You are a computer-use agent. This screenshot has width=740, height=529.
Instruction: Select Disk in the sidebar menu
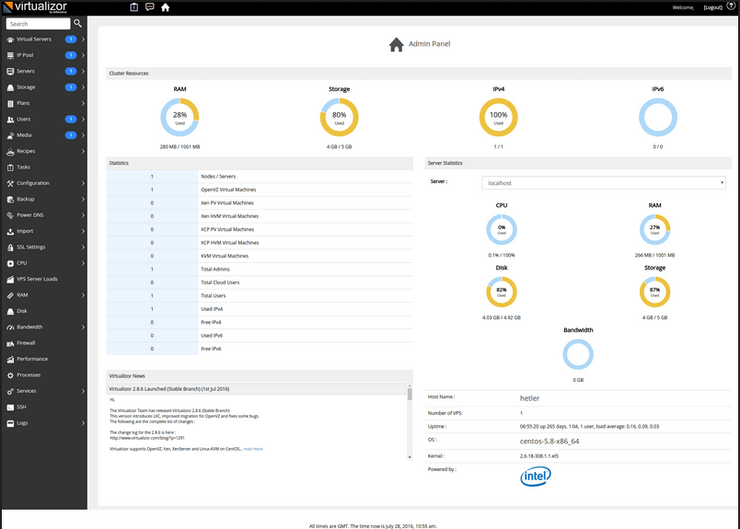21,311
